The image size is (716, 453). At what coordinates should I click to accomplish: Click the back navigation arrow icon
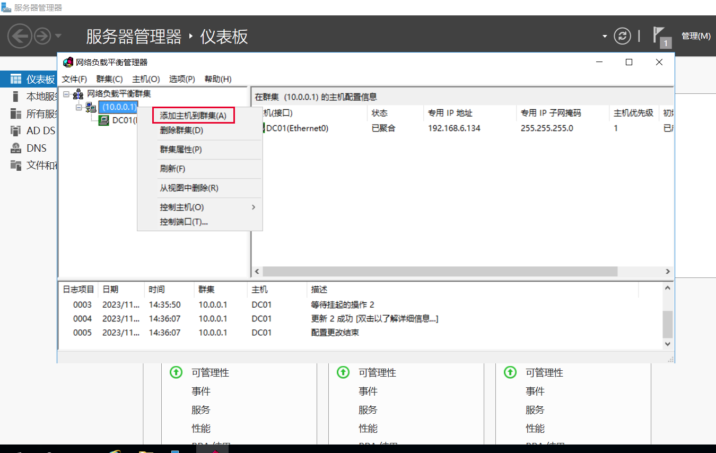pyautogui.click(x=20, y=37)
